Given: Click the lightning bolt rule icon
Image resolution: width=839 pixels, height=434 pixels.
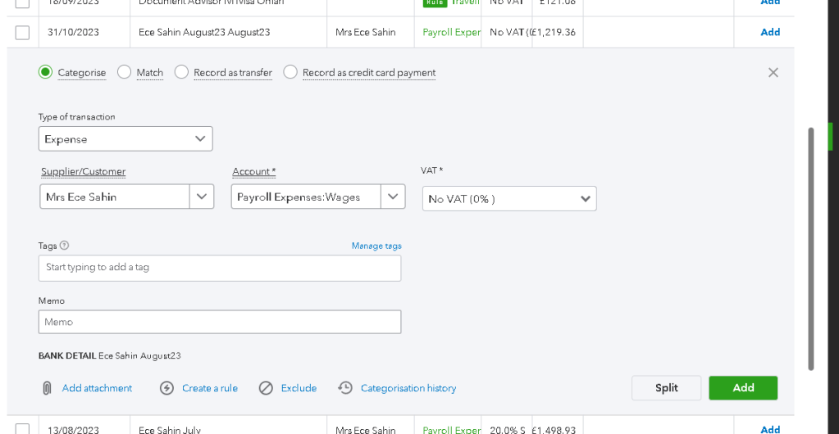Looking at the screenshot, I should coord(167,388).
